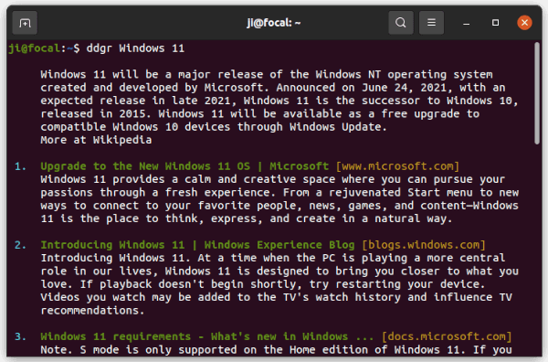Click line 'expected release in late 2021'
This screenshot has width=548, height=362.
click(x=279, y=101)
